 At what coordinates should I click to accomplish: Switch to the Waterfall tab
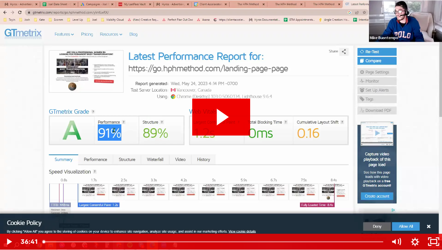(155, 160)
